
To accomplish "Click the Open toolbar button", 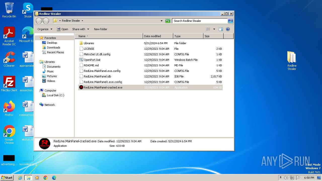I will (x=62, y=29).
